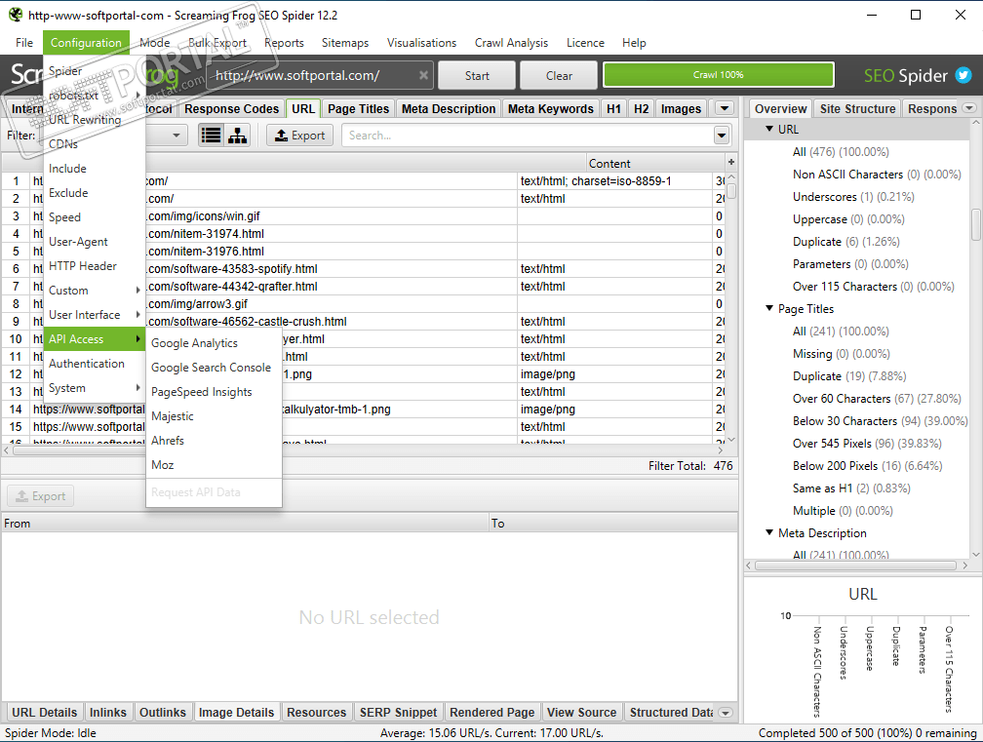Image resolution: width=983 pixels, height=742 pixels.
Task: Select Duplicate (19) page titles row
Action: (x=849, y=376)
